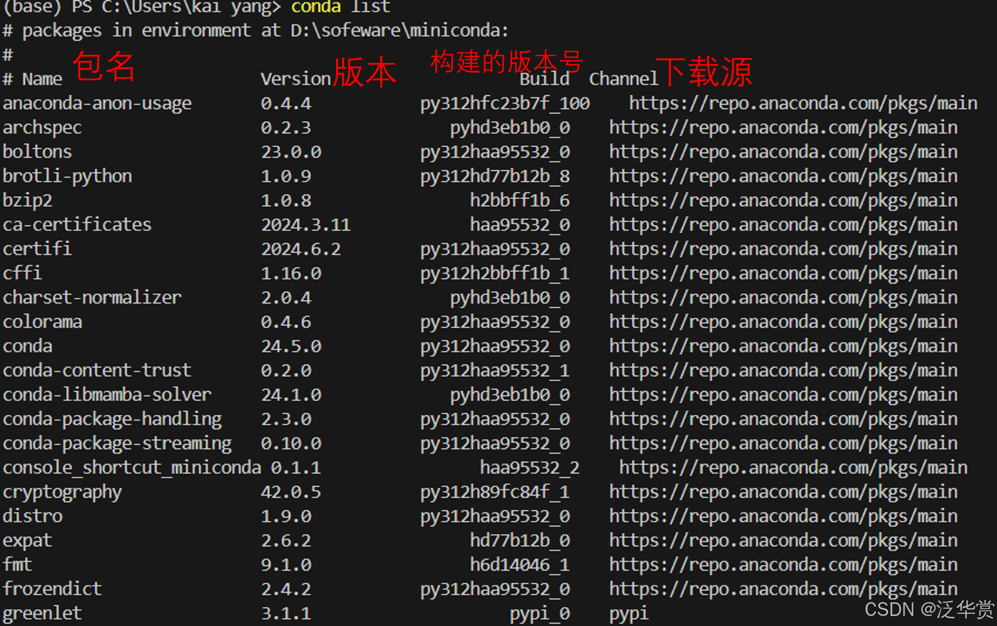Click the ca-certificates version 2024.3.11

coord(306,225)
